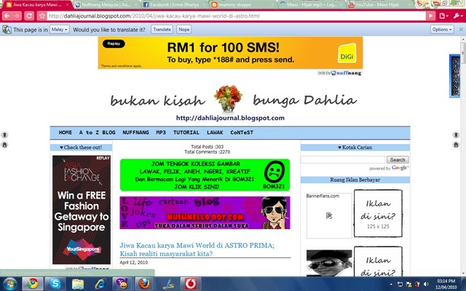466x291 pixels.
Task: Click into the Kotak Carian search field
Action: [x=343, y=160]
